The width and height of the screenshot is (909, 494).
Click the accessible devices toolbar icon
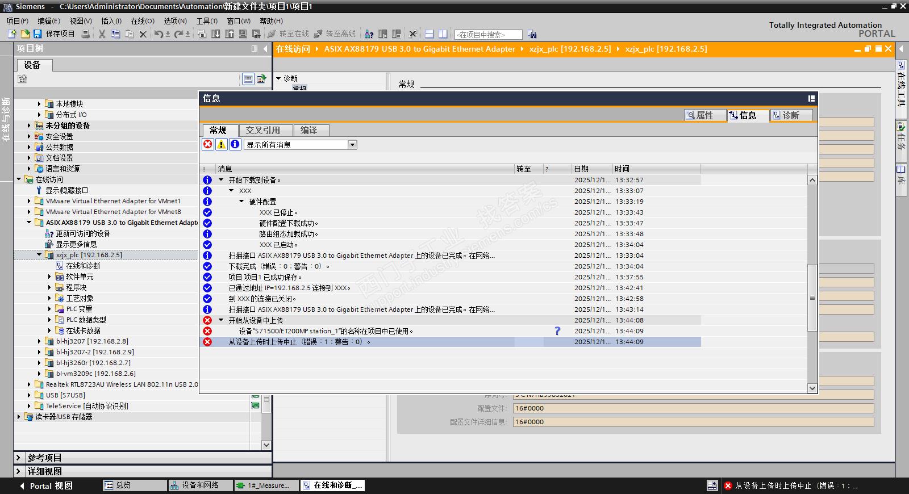pos(369,34)
